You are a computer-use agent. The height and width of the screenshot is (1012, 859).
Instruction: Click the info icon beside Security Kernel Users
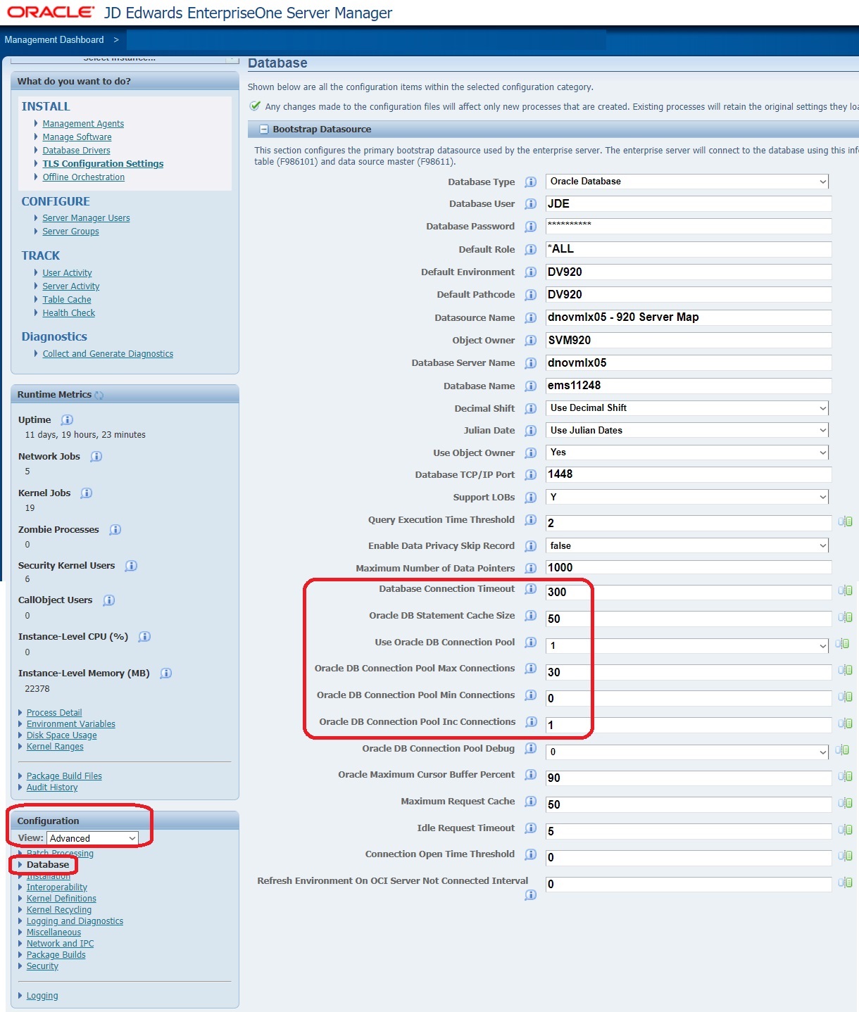pos(131,566)
